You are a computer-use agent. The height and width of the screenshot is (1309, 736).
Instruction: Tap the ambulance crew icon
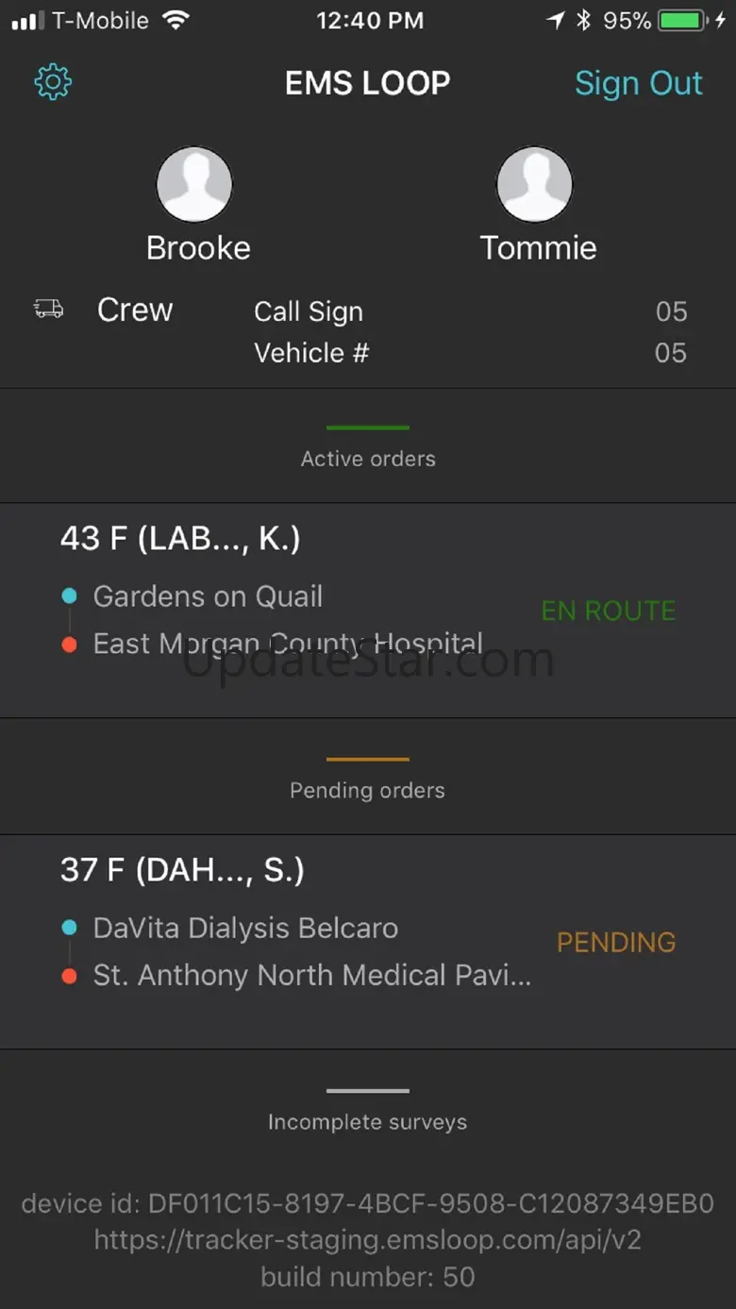point(48,309)
